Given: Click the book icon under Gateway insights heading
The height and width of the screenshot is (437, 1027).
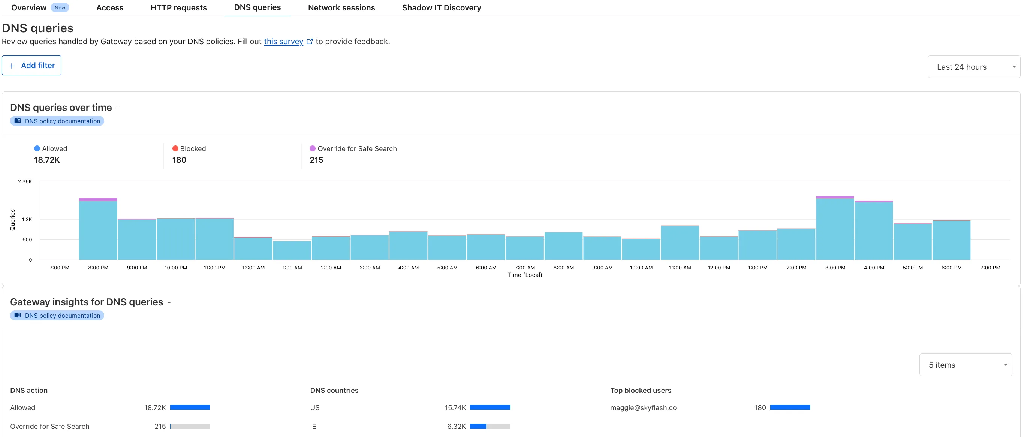Looking at the screenshot, I should [18, 316].
